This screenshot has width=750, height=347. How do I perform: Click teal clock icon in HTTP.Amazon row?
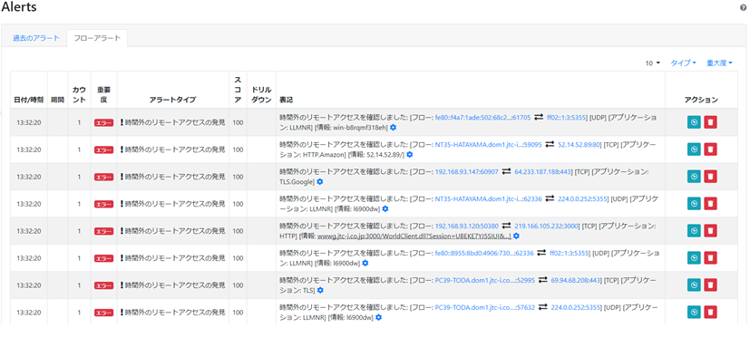coord(694,149)
